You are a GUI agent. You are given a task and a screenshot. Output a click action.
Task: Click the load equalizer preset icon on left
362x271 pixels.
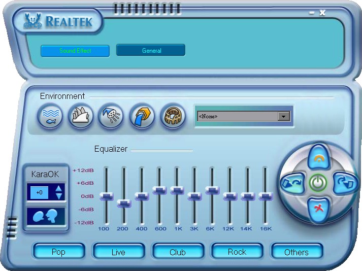tap(292, 183)
